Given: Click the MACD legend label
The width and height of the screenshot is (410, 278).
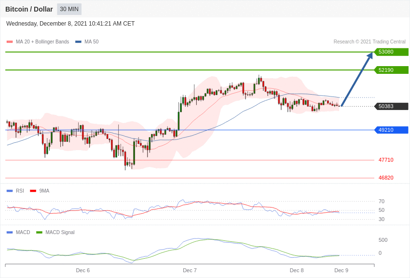Looking at the screenshot, I should click(23, 232).
